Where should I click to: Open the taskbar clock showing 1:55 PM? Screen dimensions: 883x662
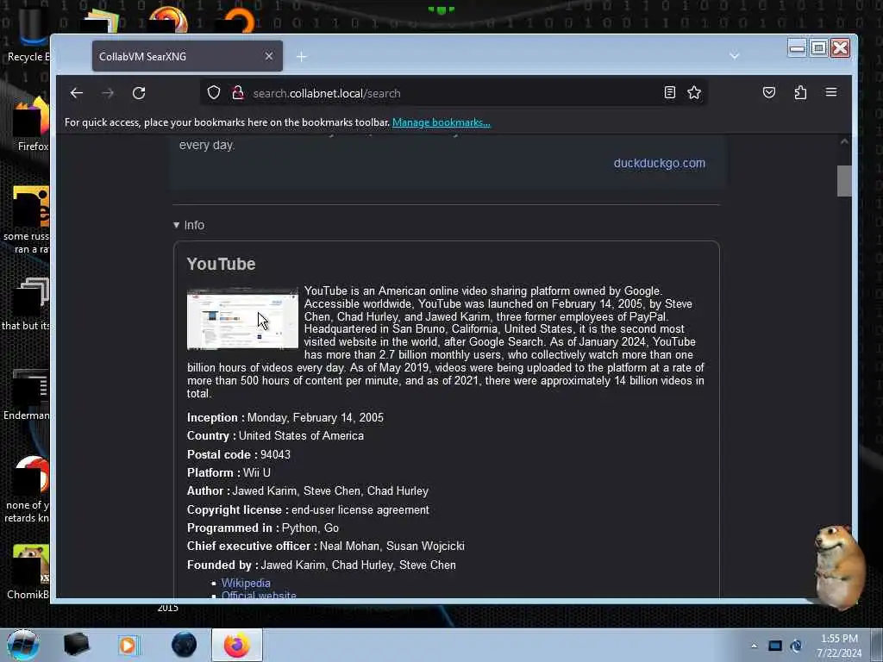point(839,646)
